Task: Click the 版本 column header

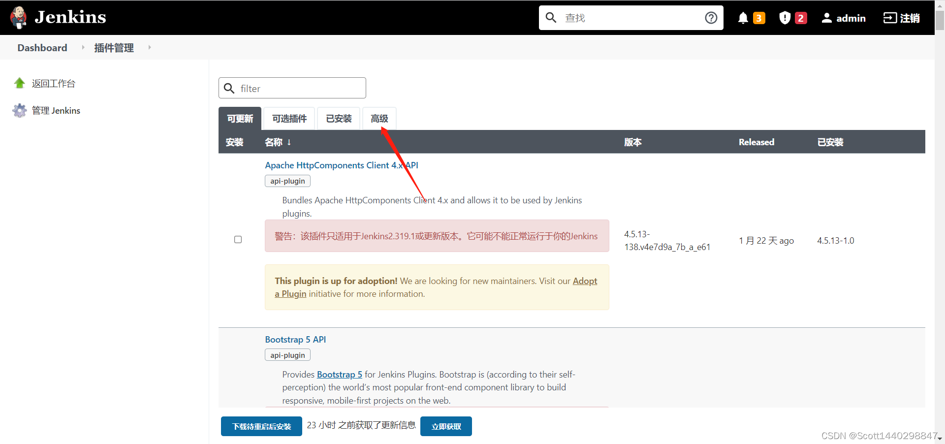Action: tap(632, 142)
